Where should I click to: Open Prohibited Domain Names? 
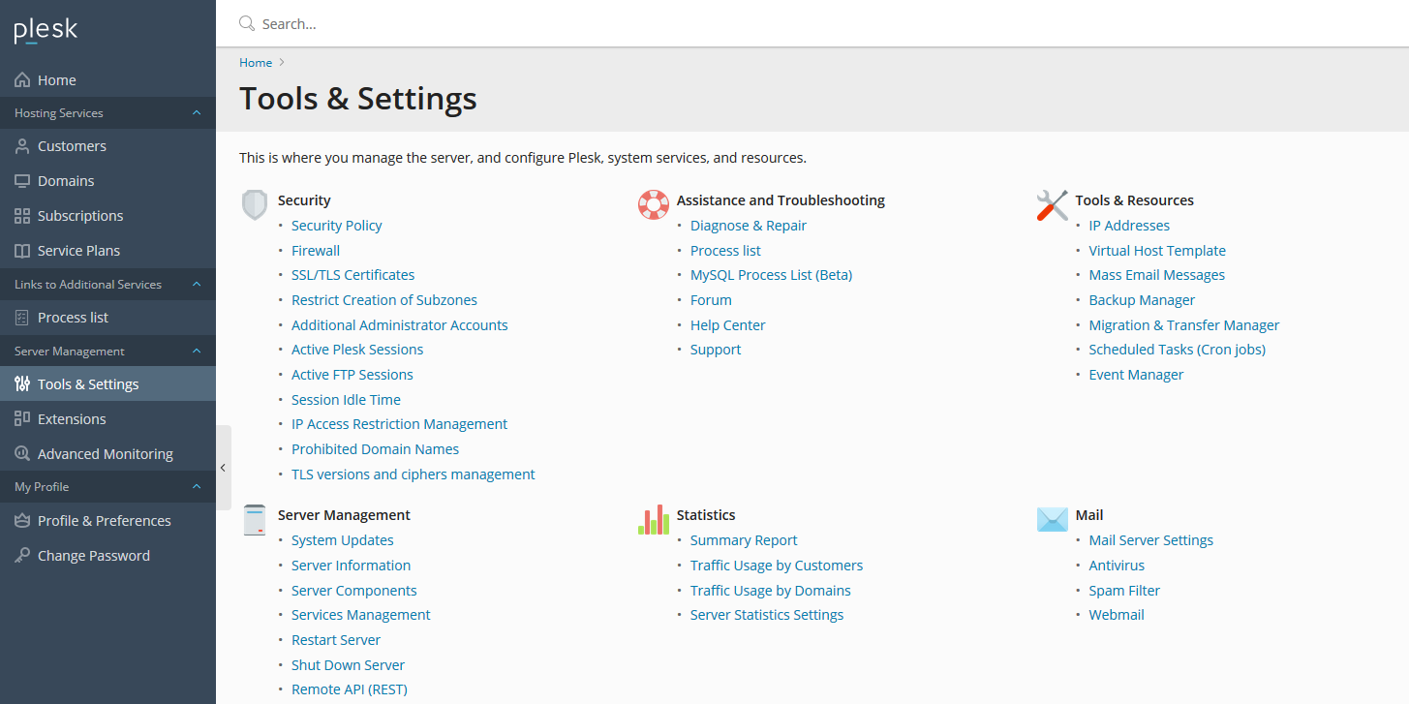point(375,449)
